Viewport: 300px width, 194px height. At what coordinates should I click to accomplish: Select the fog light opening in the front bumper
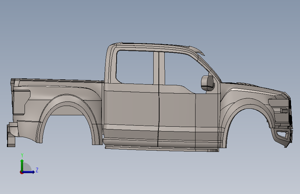(x=283, y=134)
